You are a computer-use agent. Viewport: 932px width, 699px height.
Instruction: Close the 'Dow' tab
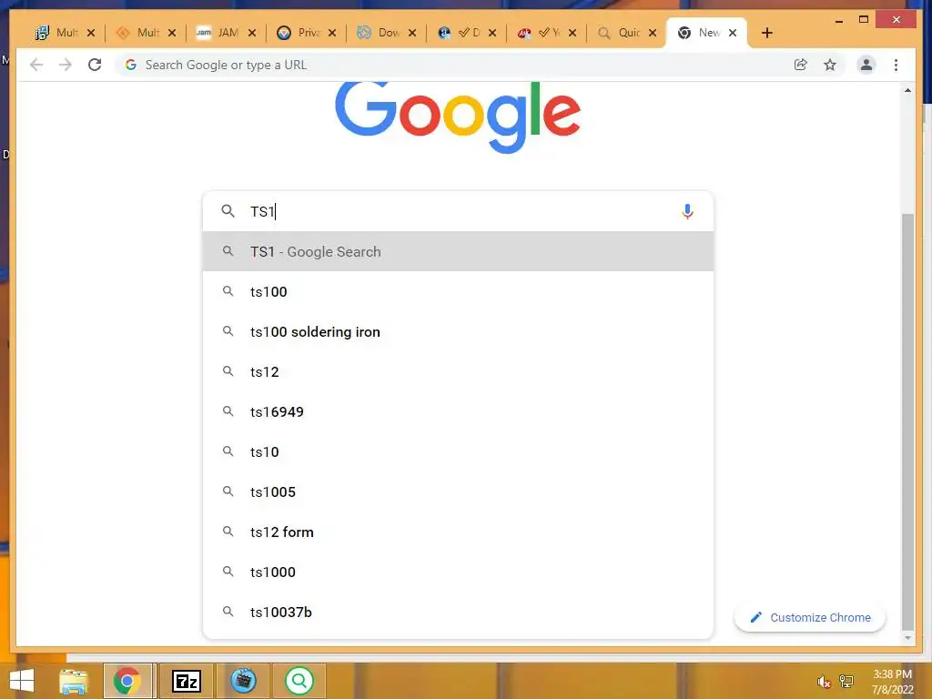[x=412, y=33]
